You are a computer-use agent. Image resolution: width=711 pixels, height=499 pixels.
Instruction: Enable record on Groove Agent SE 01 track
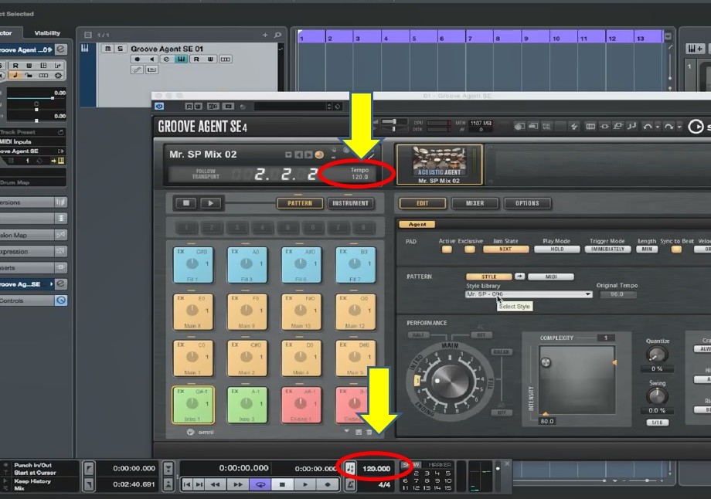138,59
